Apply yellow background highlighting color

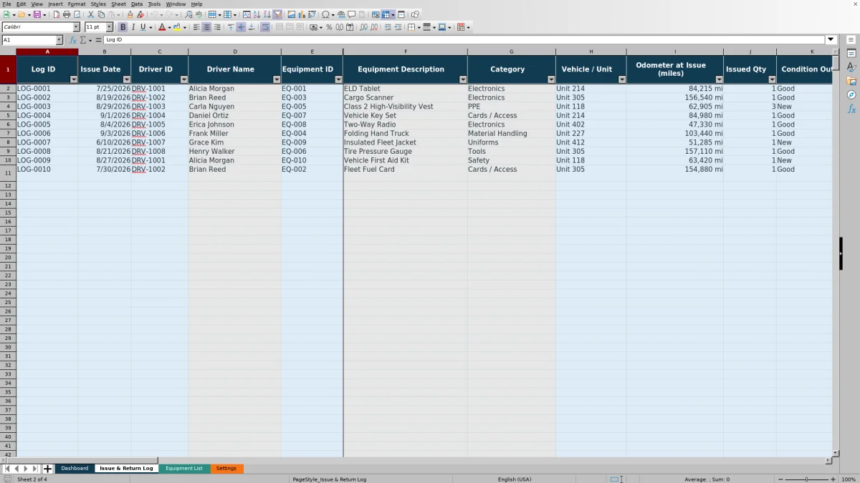pos(177,27)
